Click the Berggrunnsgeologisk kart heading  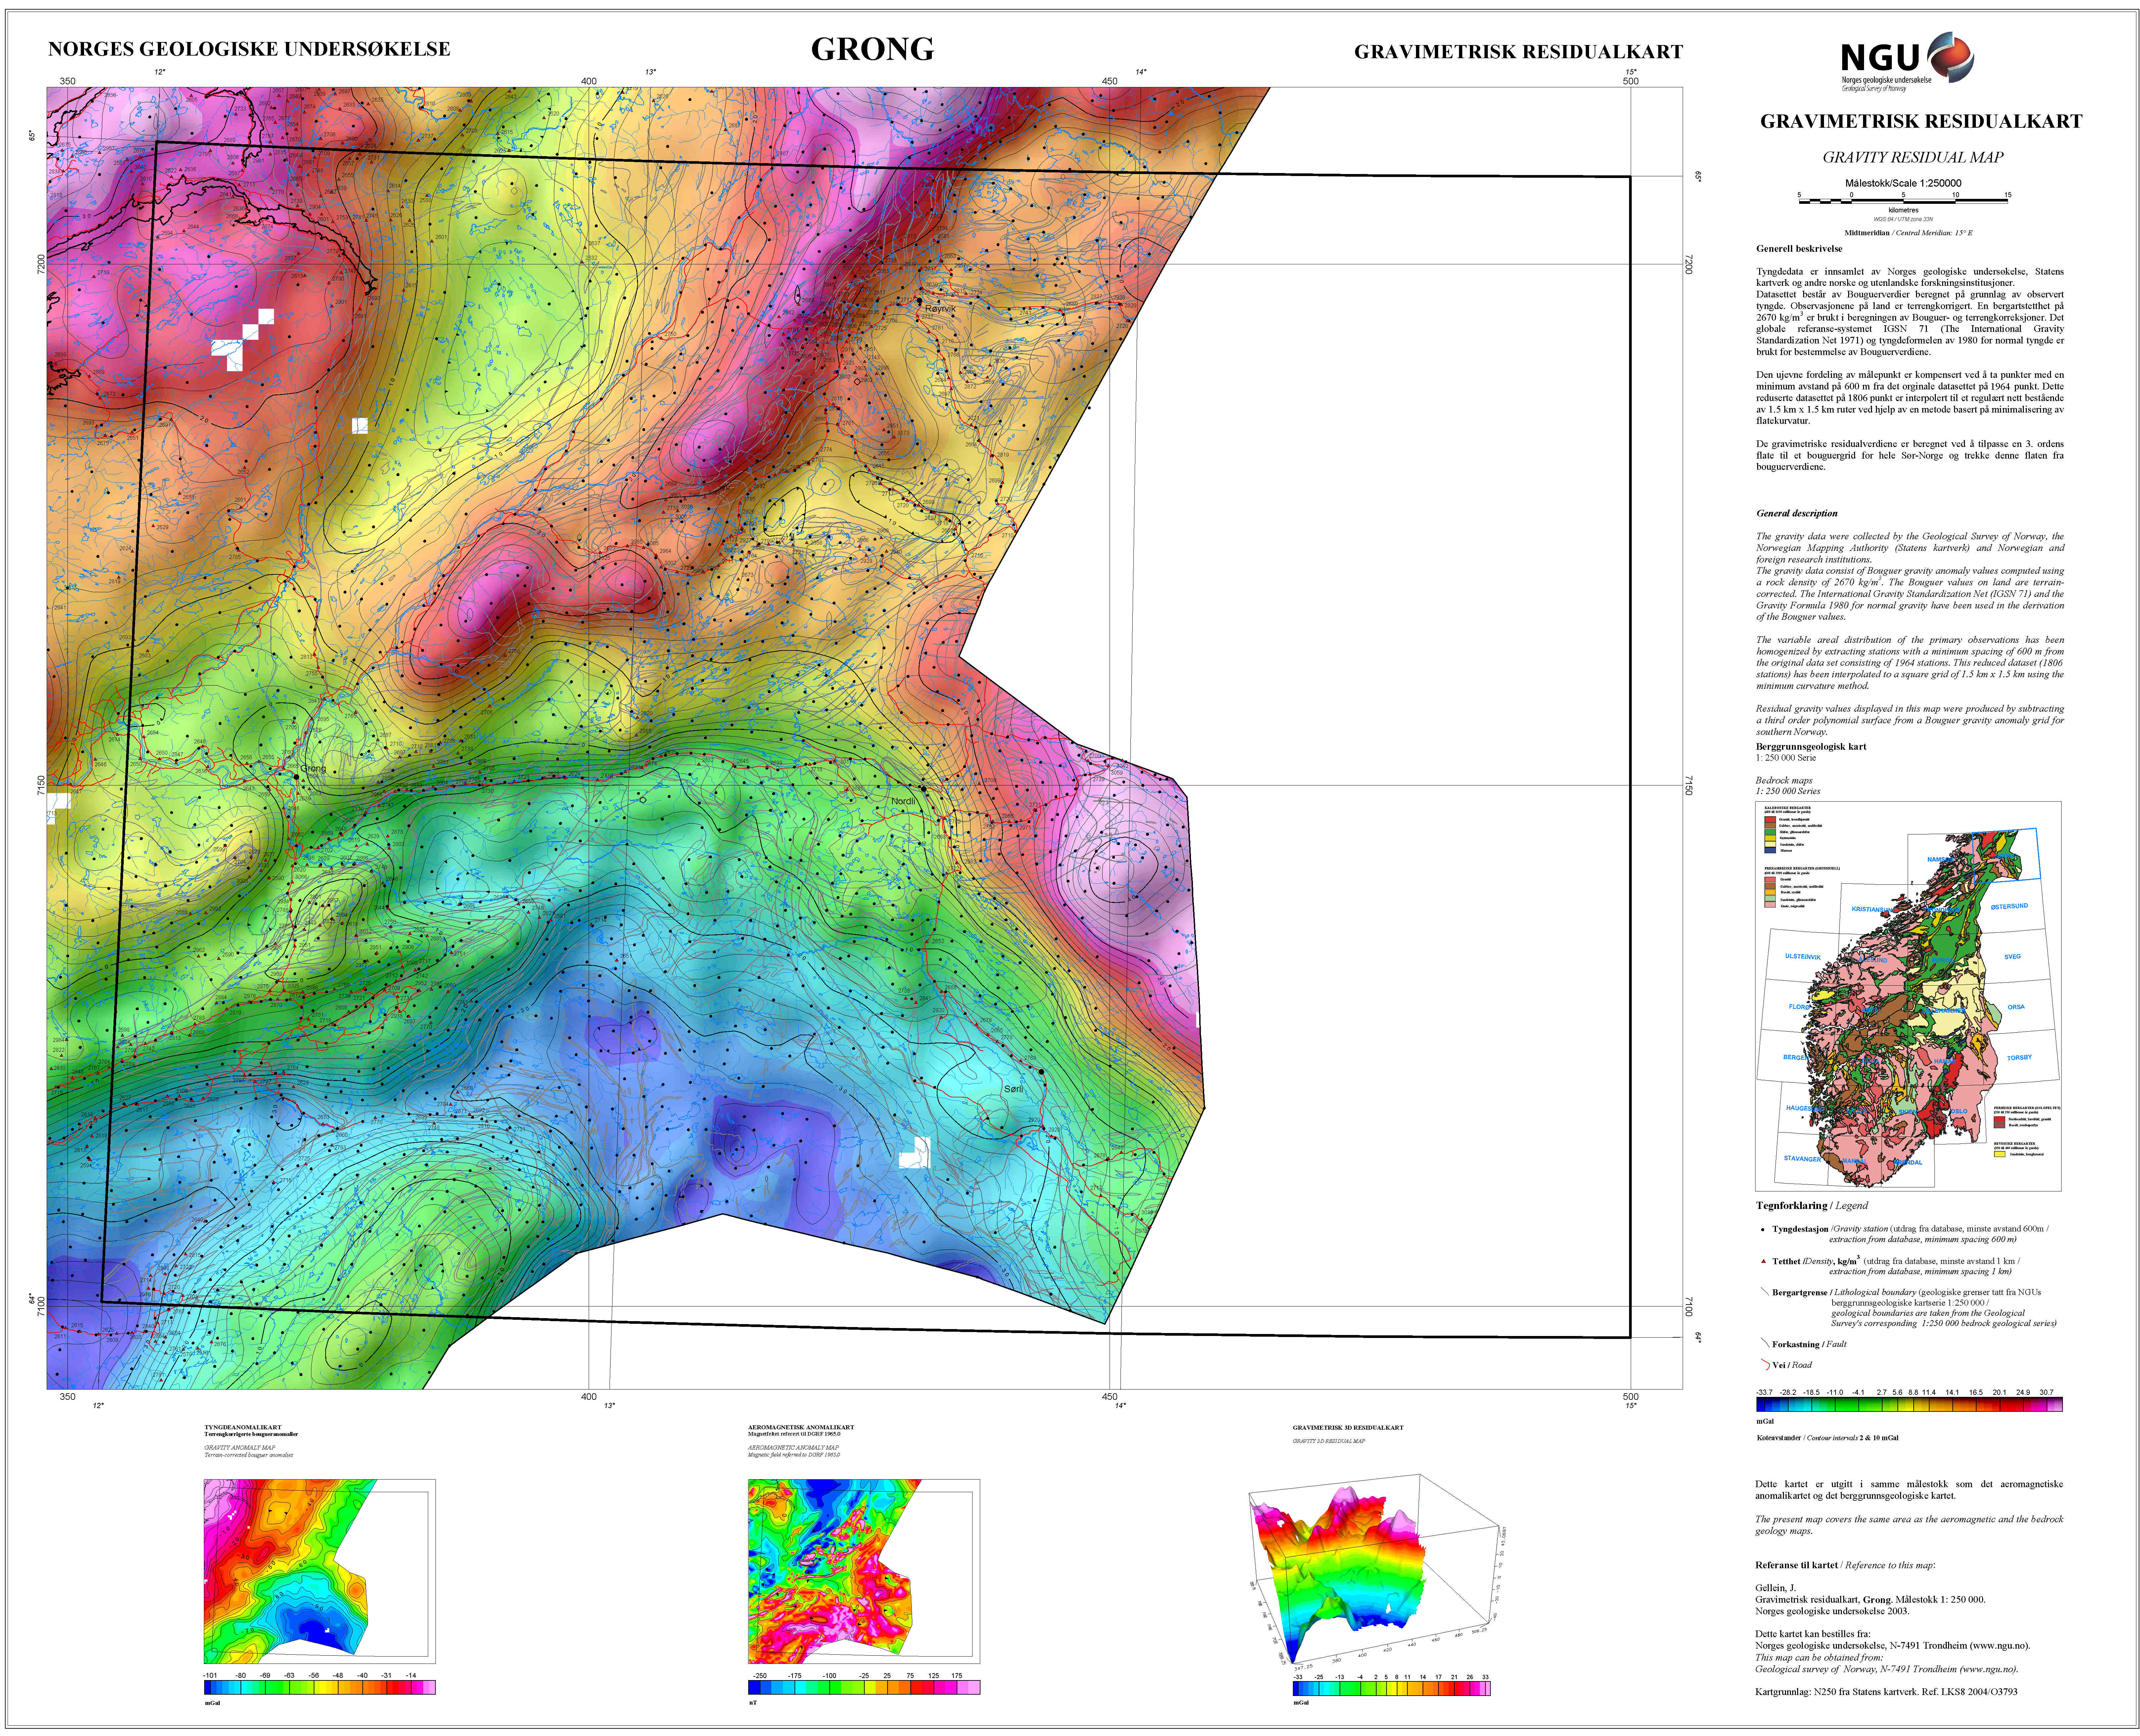click(1811, 746)
